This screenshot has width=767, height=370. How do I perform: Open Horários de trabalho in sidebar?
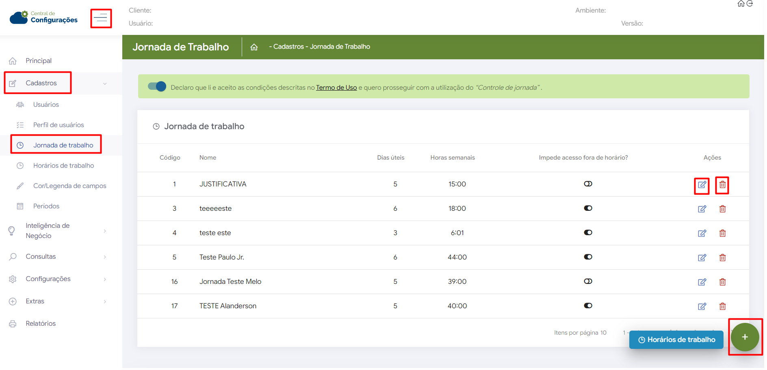point(63,166)
